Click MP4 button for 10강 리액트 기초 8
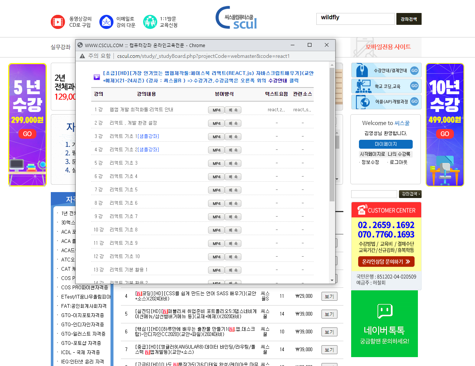This screenshot has width=475, height=366. pyautogui.click(x=217, y=230)
